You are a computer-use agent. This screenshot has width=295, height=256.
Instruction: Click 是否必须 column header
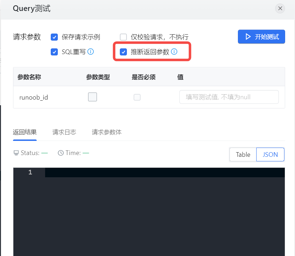[x=143, y=77]
